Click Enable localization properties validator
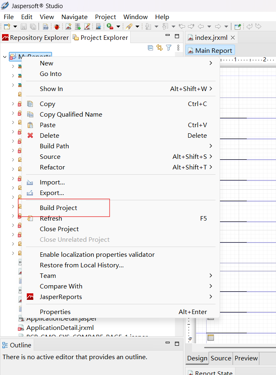The width and height of the screenshot is (276, 375). [x=121, y=255]
